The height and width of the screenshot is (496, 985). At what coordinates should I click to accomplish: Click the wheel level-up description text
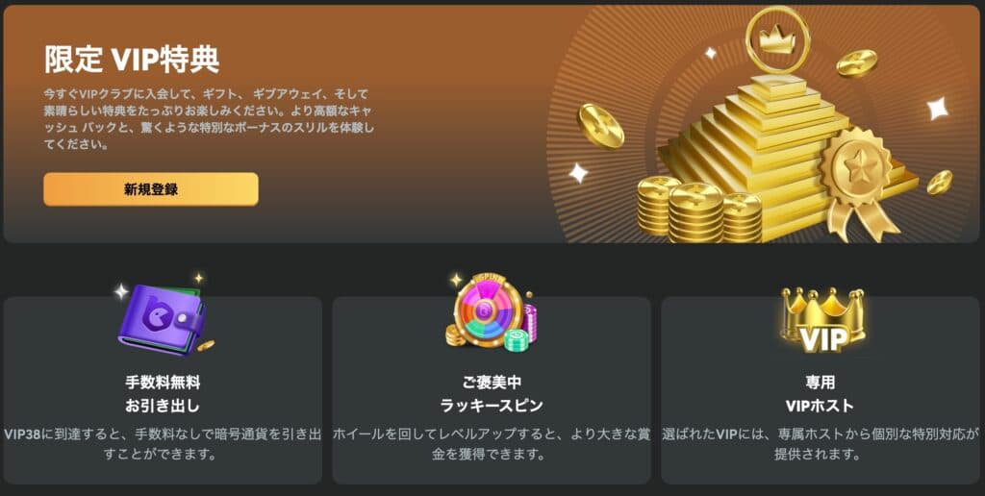(x=492, y=444)
